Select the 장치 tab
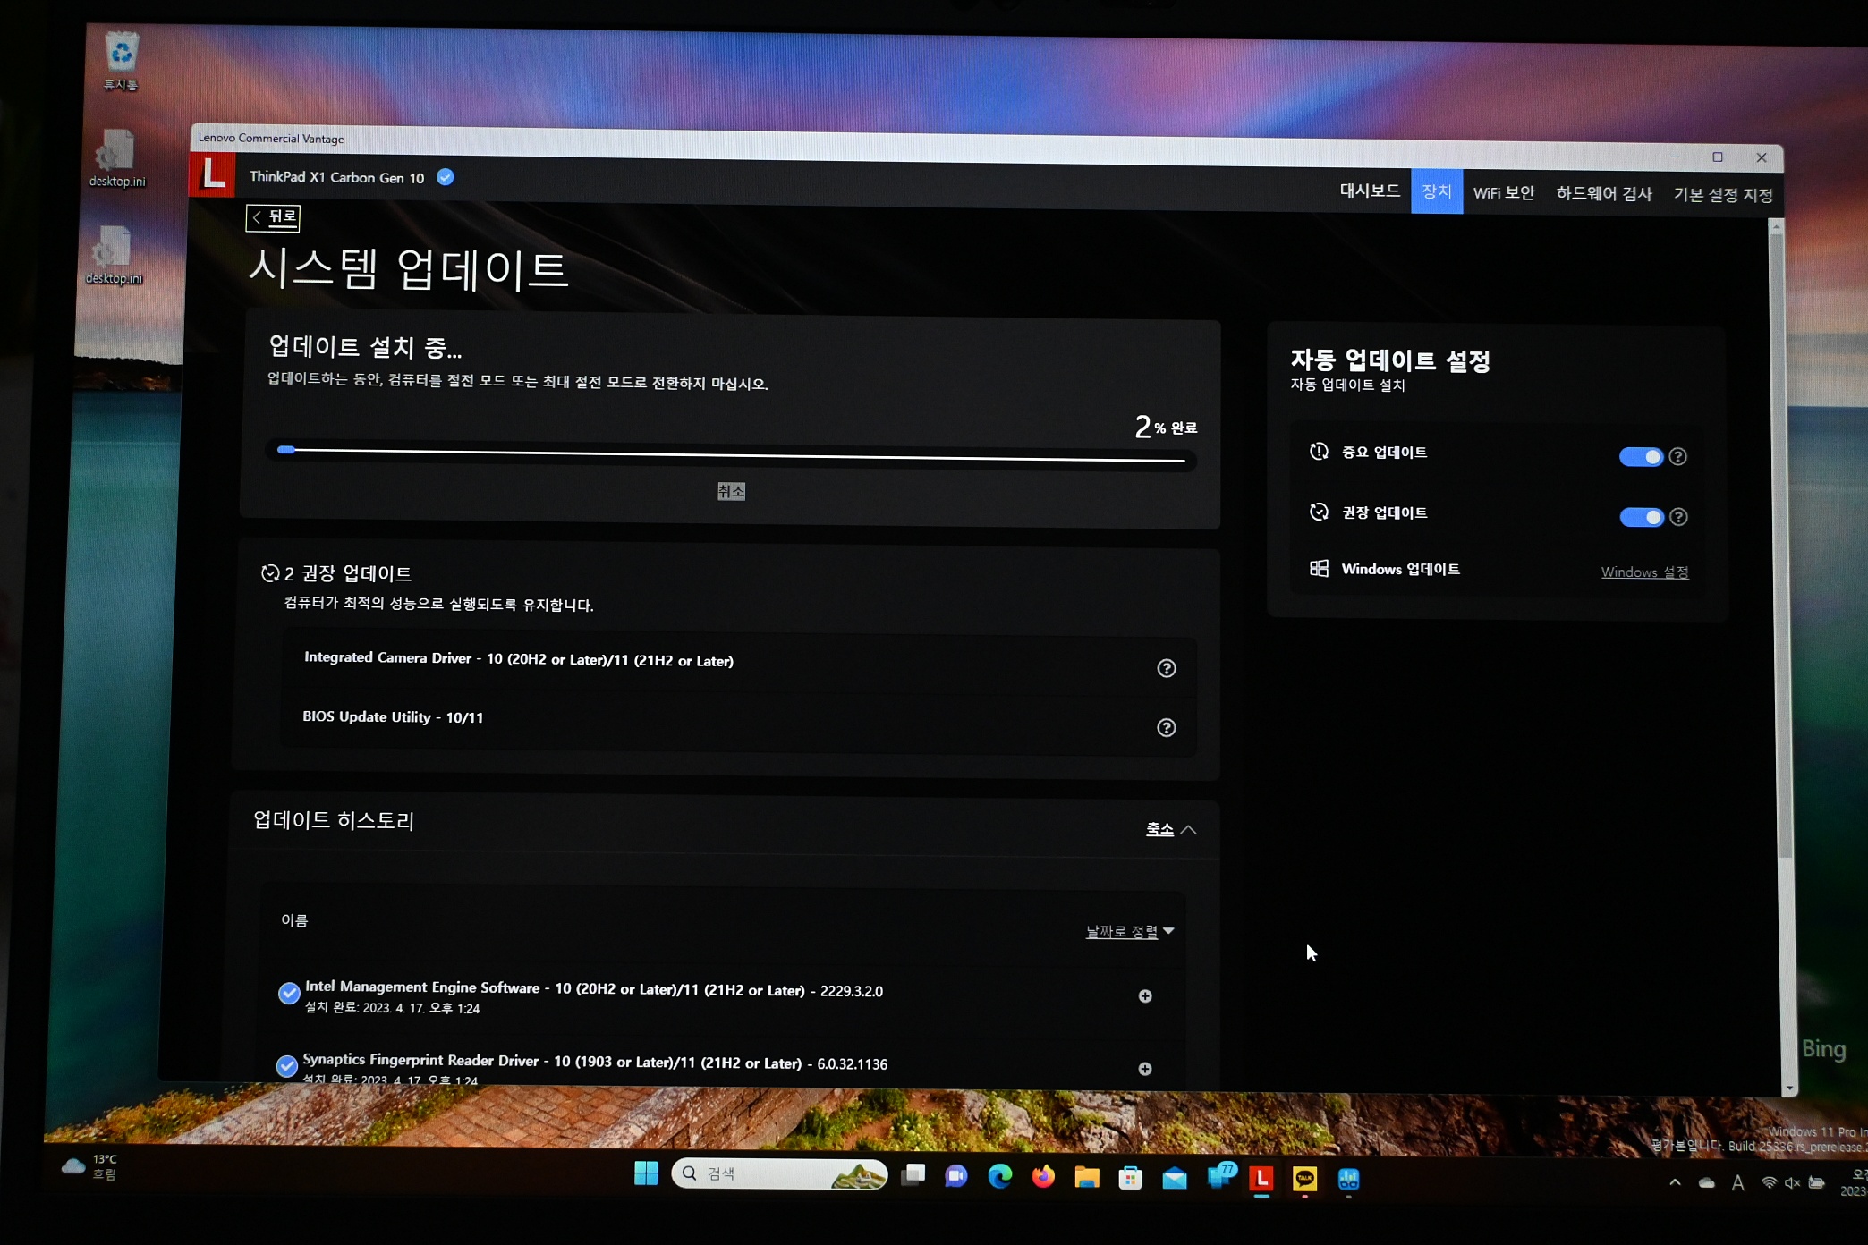Viewport: 1868px width, 1245px height. coord(1437,191)
